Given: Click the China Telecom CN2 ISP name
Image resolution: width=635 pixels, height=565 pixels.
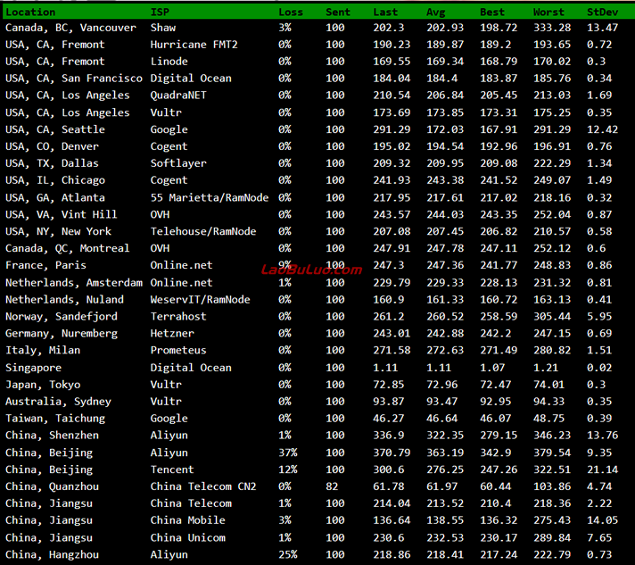Looking at the screenshot, I should [x=203, y=486].
